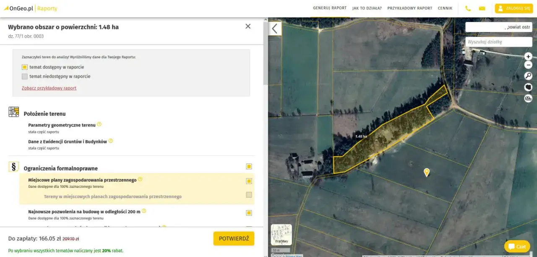Open help icon next to Parametry geometryczne terenu

[99, 124]
